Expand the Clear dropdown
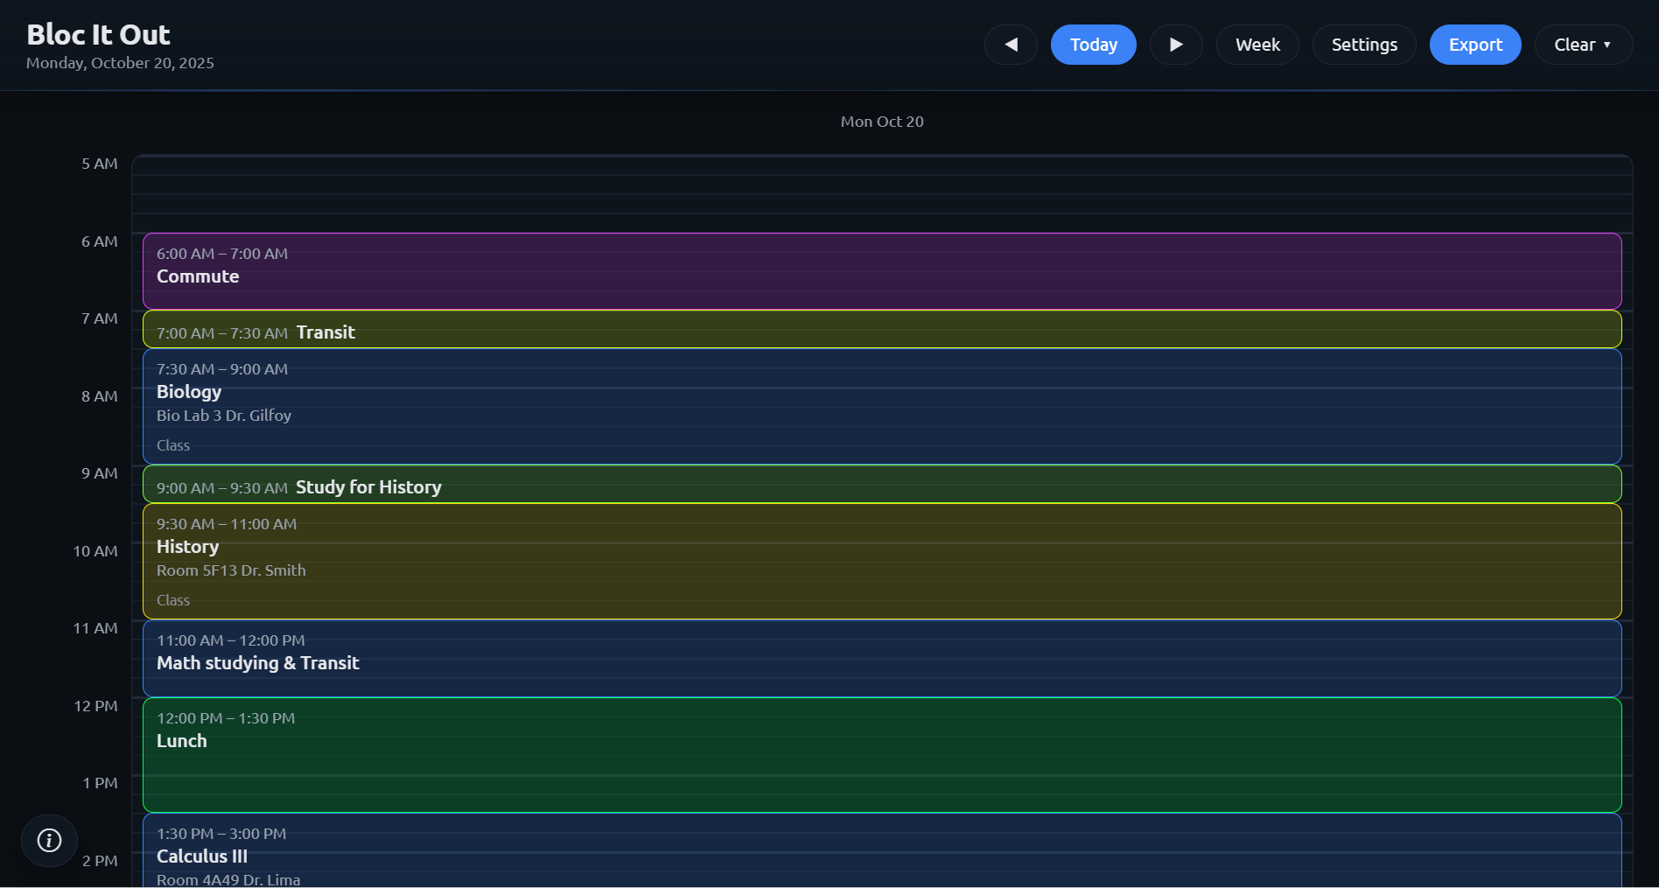1659x888 pixels. [1583, 45]
